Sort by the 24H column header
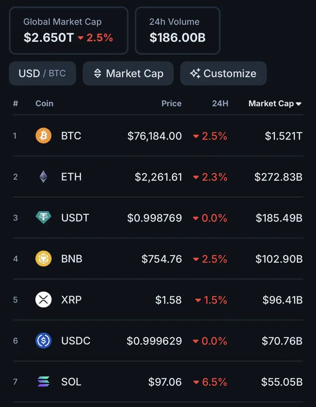316x407 pixels. coord(220,104)
